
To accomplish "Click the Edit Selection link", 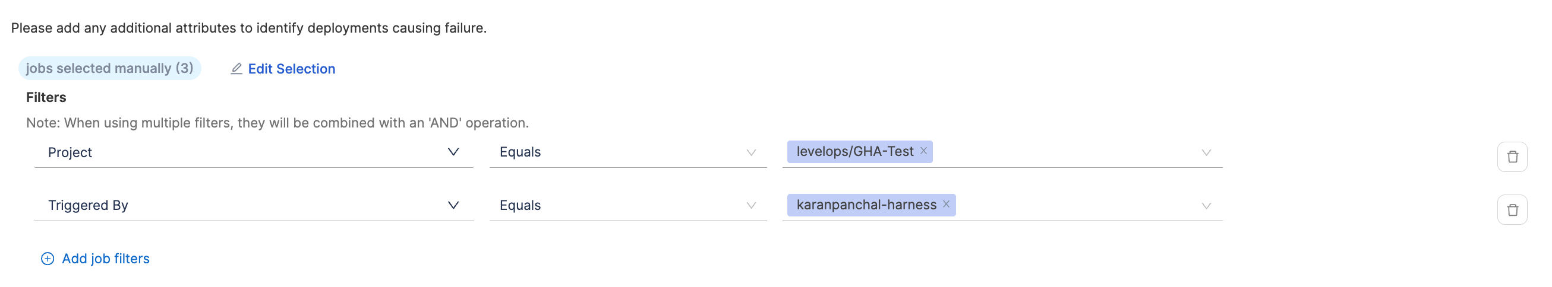I will point(292,69).
